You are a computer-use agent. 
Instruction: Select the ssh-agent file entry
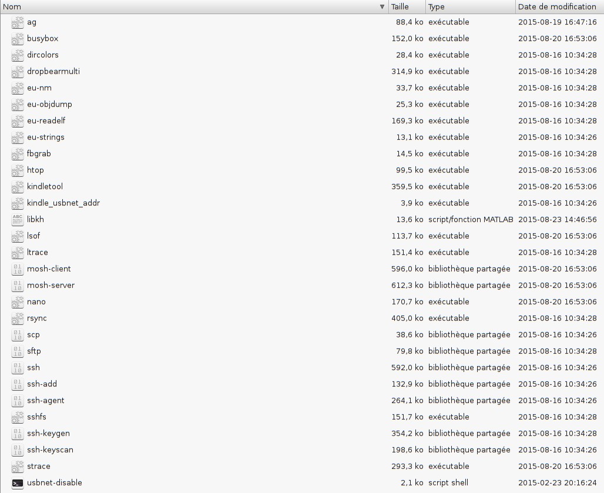click(x=46, y=401)
